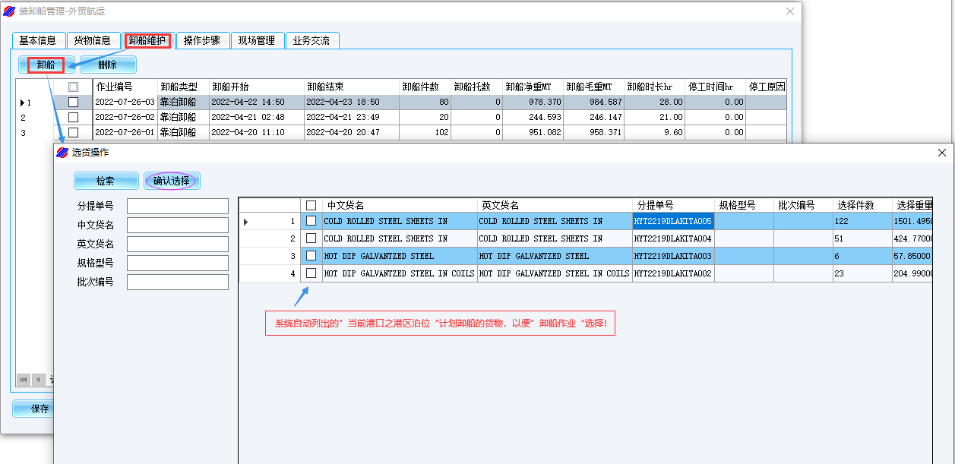Toggle select-all checkbox in cargo table header
The image size is (955, 464).
click(x=311, y=205)
